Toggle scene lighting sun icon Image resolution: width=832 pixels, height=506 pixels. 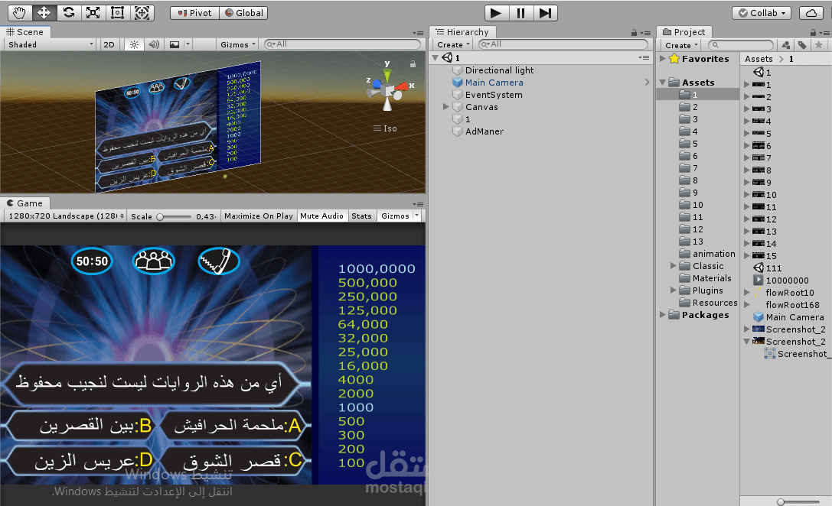[134, 44]
